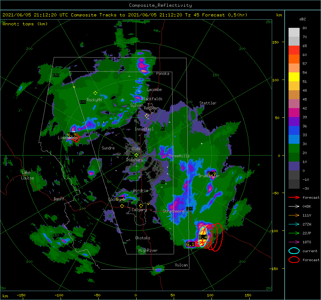Click the Stettler city label
The image size is (321, 300).
click(x=208, y=103)
